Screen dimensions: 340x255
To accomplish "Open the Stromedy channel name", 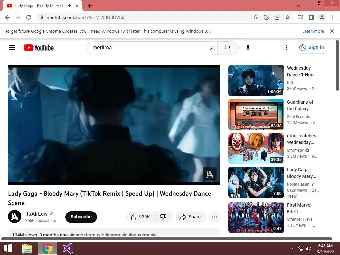I will point(295,150).
